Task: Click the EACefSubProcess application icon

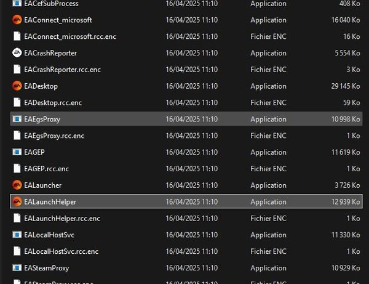Action: [x=17, y=4]
